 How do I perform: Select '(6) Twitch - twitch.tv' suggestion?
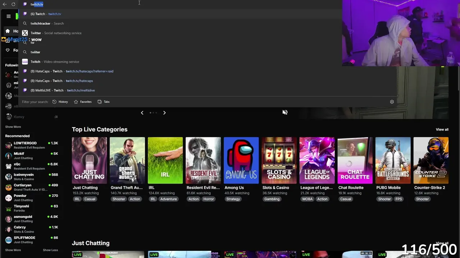[208, 14]
